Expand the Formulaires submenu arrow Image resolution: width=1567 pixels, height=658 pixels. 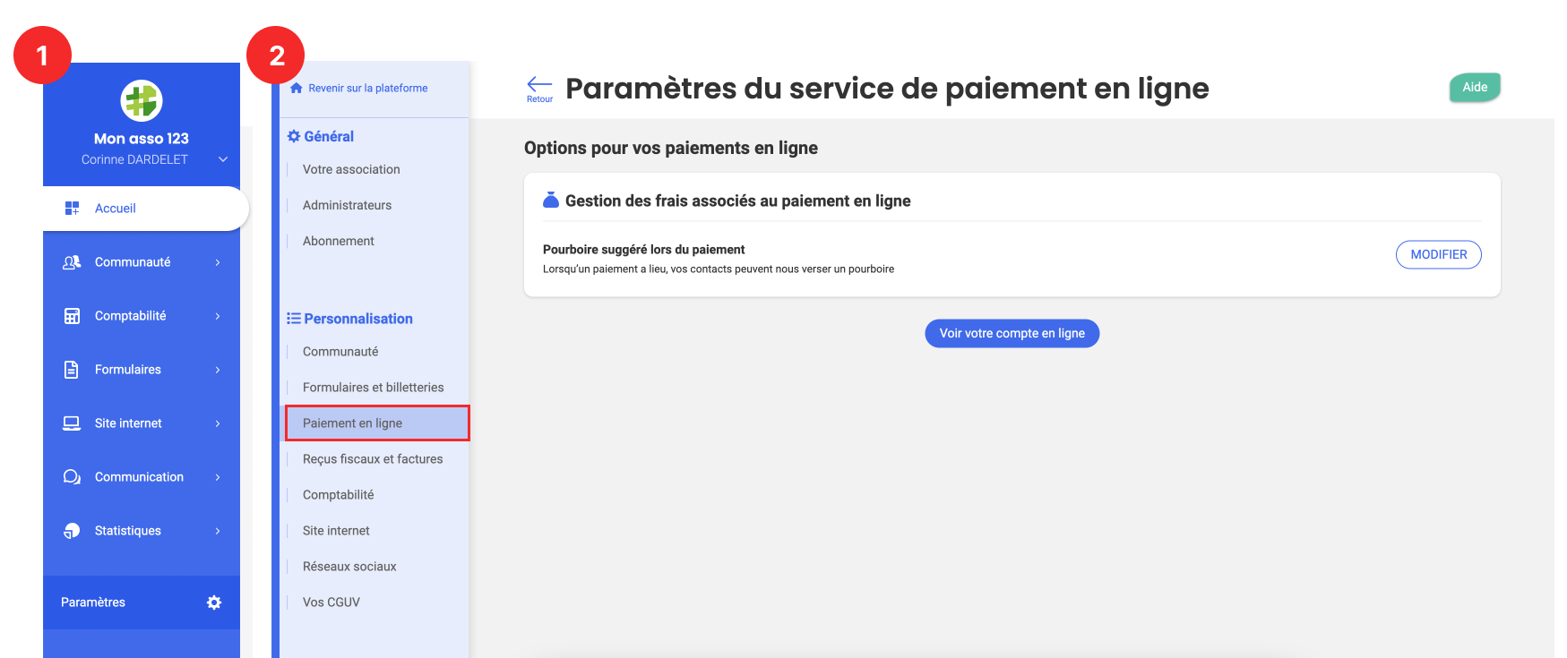pos(218,370)
